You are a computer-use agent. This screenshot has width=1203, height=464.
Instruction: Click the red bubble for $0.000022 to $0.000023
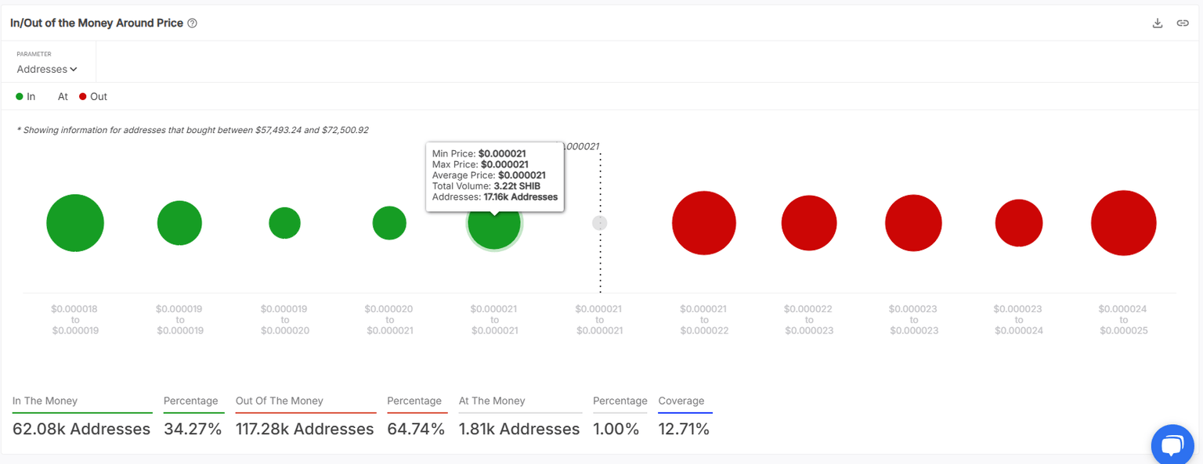pos(809,223)
